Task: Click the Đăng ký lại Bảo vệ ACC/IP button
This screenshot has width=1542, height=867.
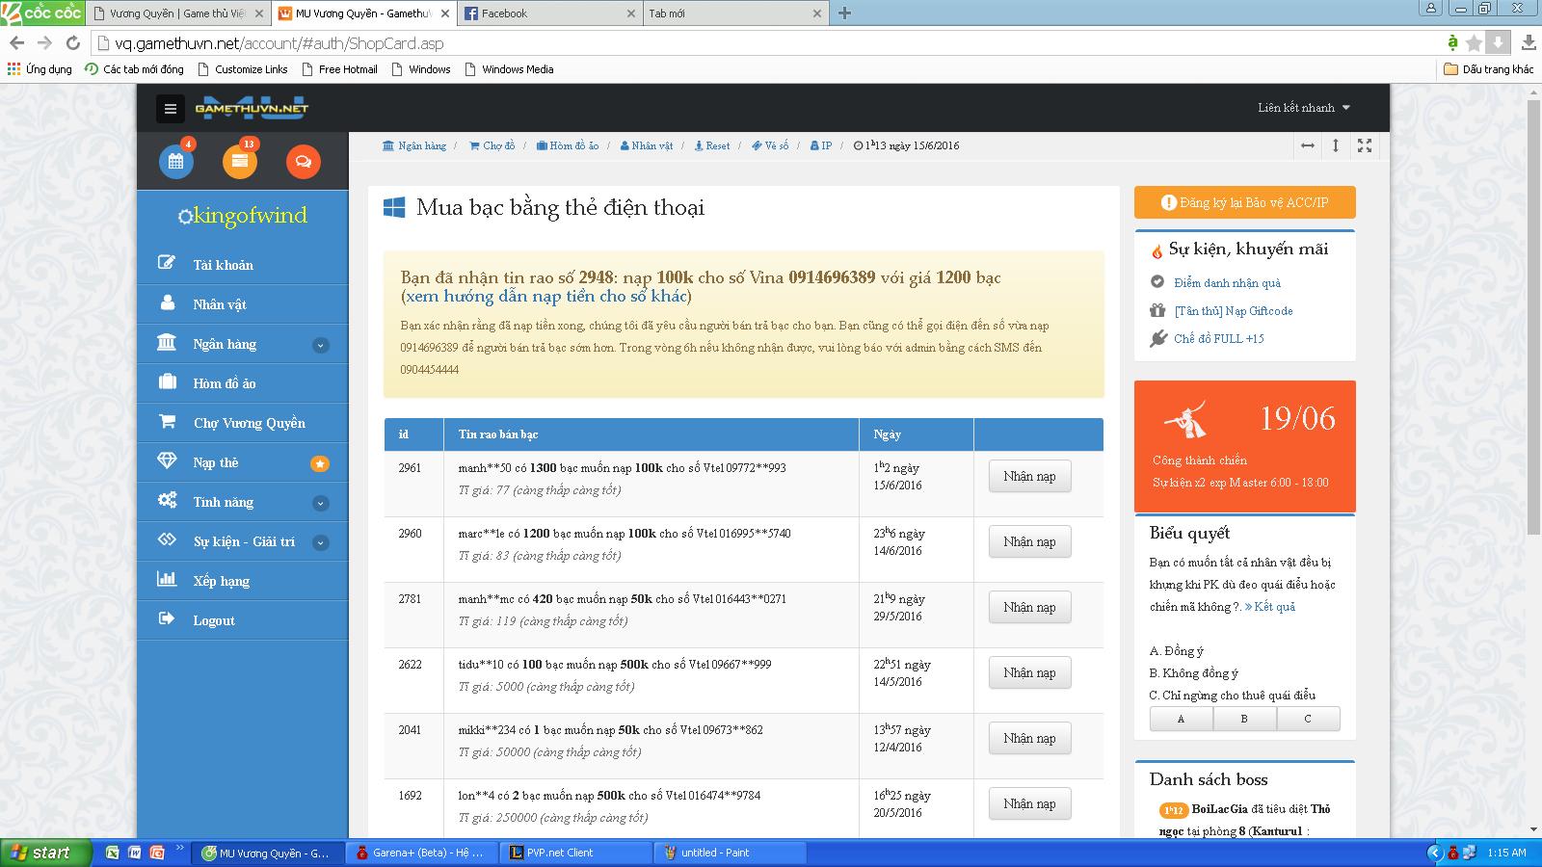Action: tap(1244, 202)
